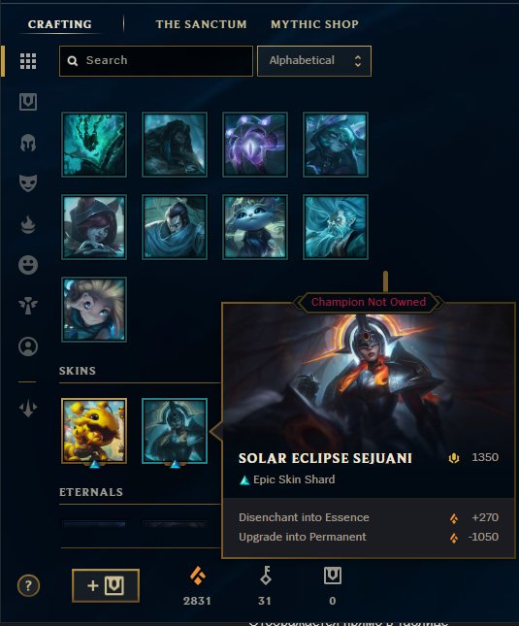
Task: Select the yellow bee skin shard
Action: (x=94, y=431)
